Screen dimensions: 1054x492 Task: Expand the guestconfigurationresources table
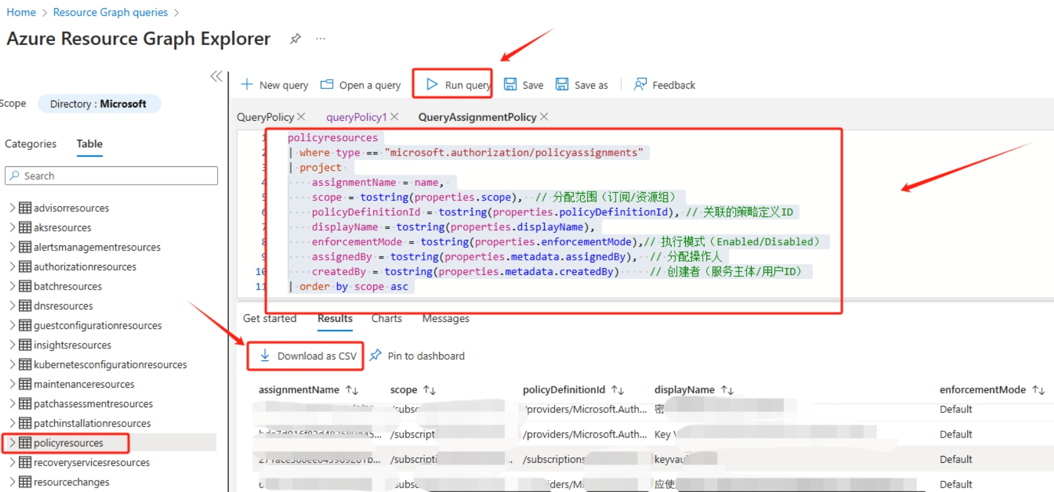(x=12, y=325)
